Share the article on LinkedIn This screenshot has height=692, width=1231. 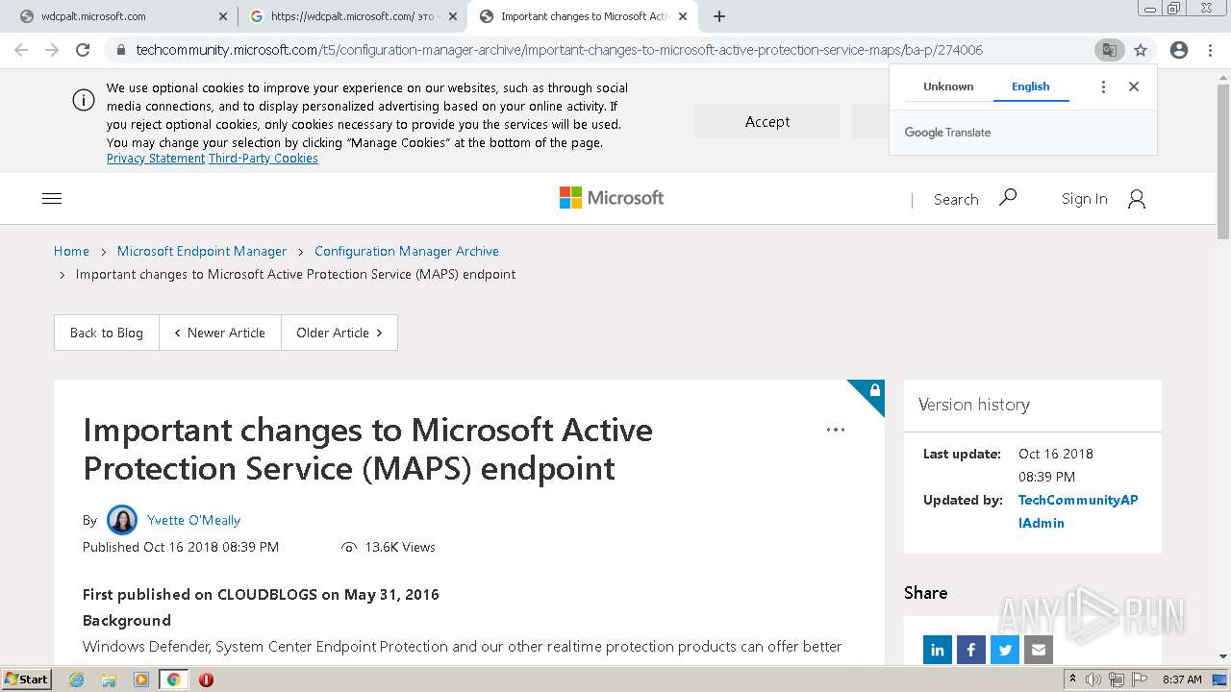(x=938, y=650)
